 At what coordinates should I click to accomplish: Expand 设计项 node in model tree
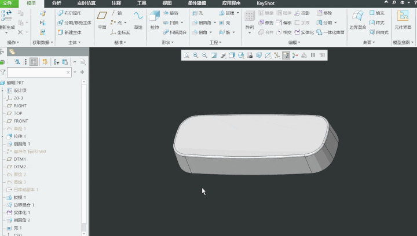2,90
